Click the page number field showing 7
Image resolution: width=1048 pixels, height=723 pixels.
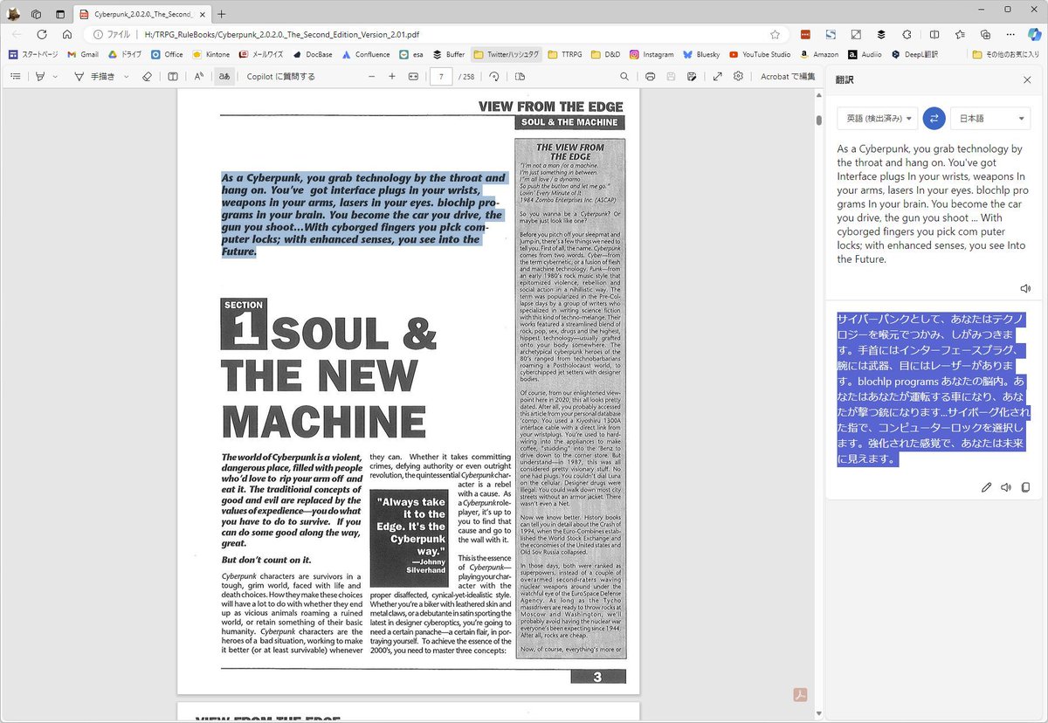(x=442, y=77)
